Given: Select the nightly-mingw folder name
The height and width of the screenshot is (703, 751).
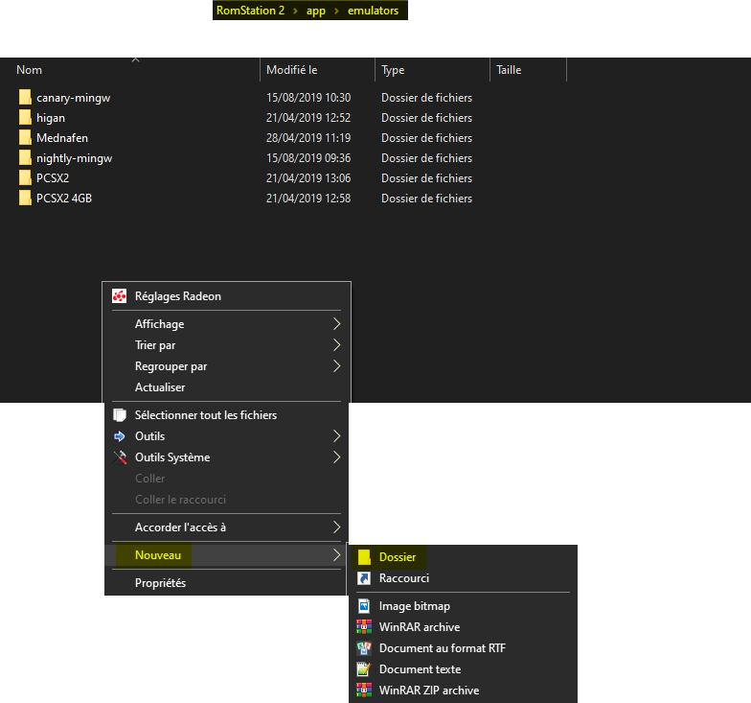Looking at the screenshot, I should (x=75, y=158).
